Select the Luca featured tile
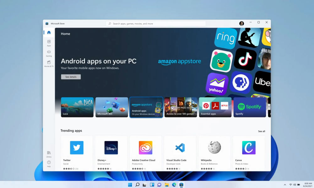314x188 pixels. click(x=77, y=107)
